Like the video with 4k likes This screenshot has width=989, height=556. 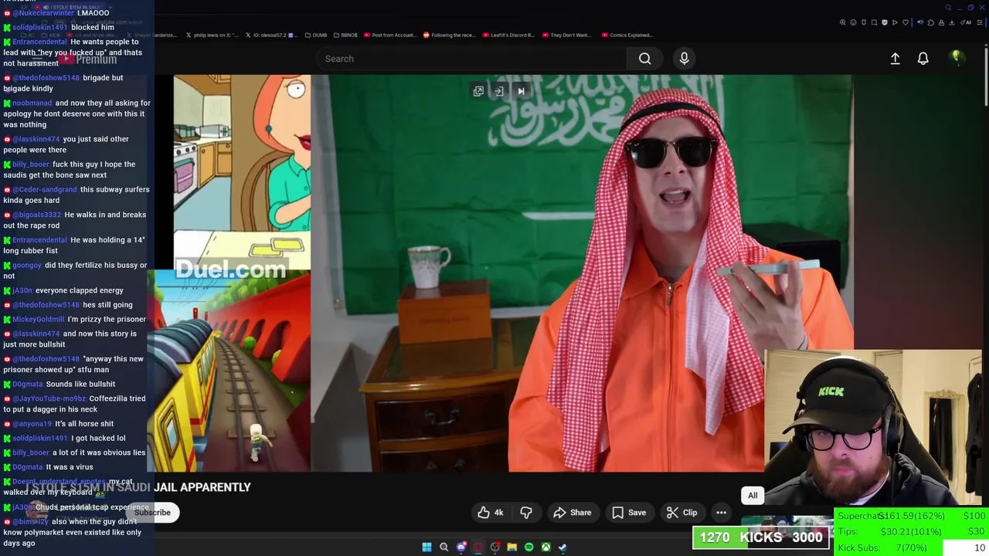click(491, 513)
